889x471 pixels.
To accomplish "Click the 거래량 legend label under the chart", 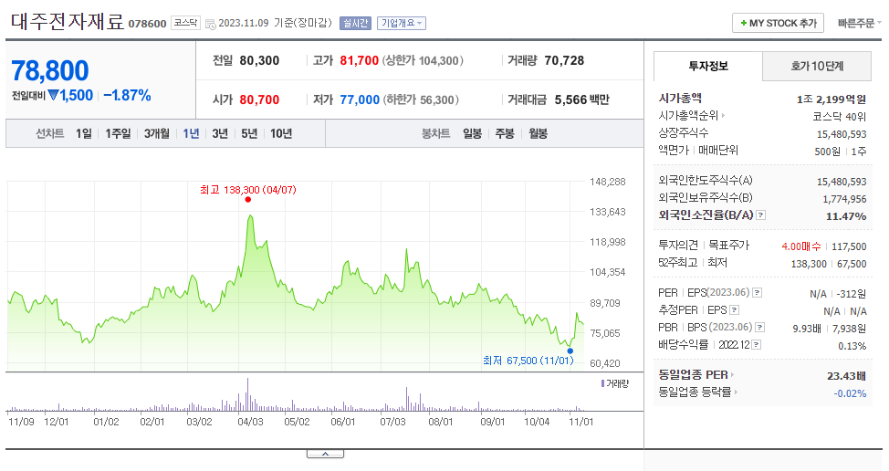I will [615, 383].
